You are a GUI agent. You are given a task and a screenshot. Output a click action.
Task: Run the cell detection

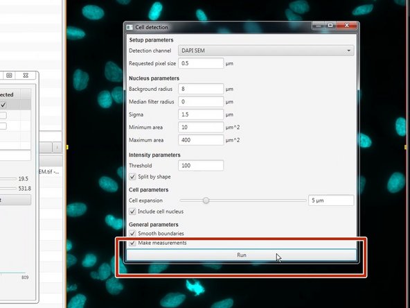click(241, 255)
